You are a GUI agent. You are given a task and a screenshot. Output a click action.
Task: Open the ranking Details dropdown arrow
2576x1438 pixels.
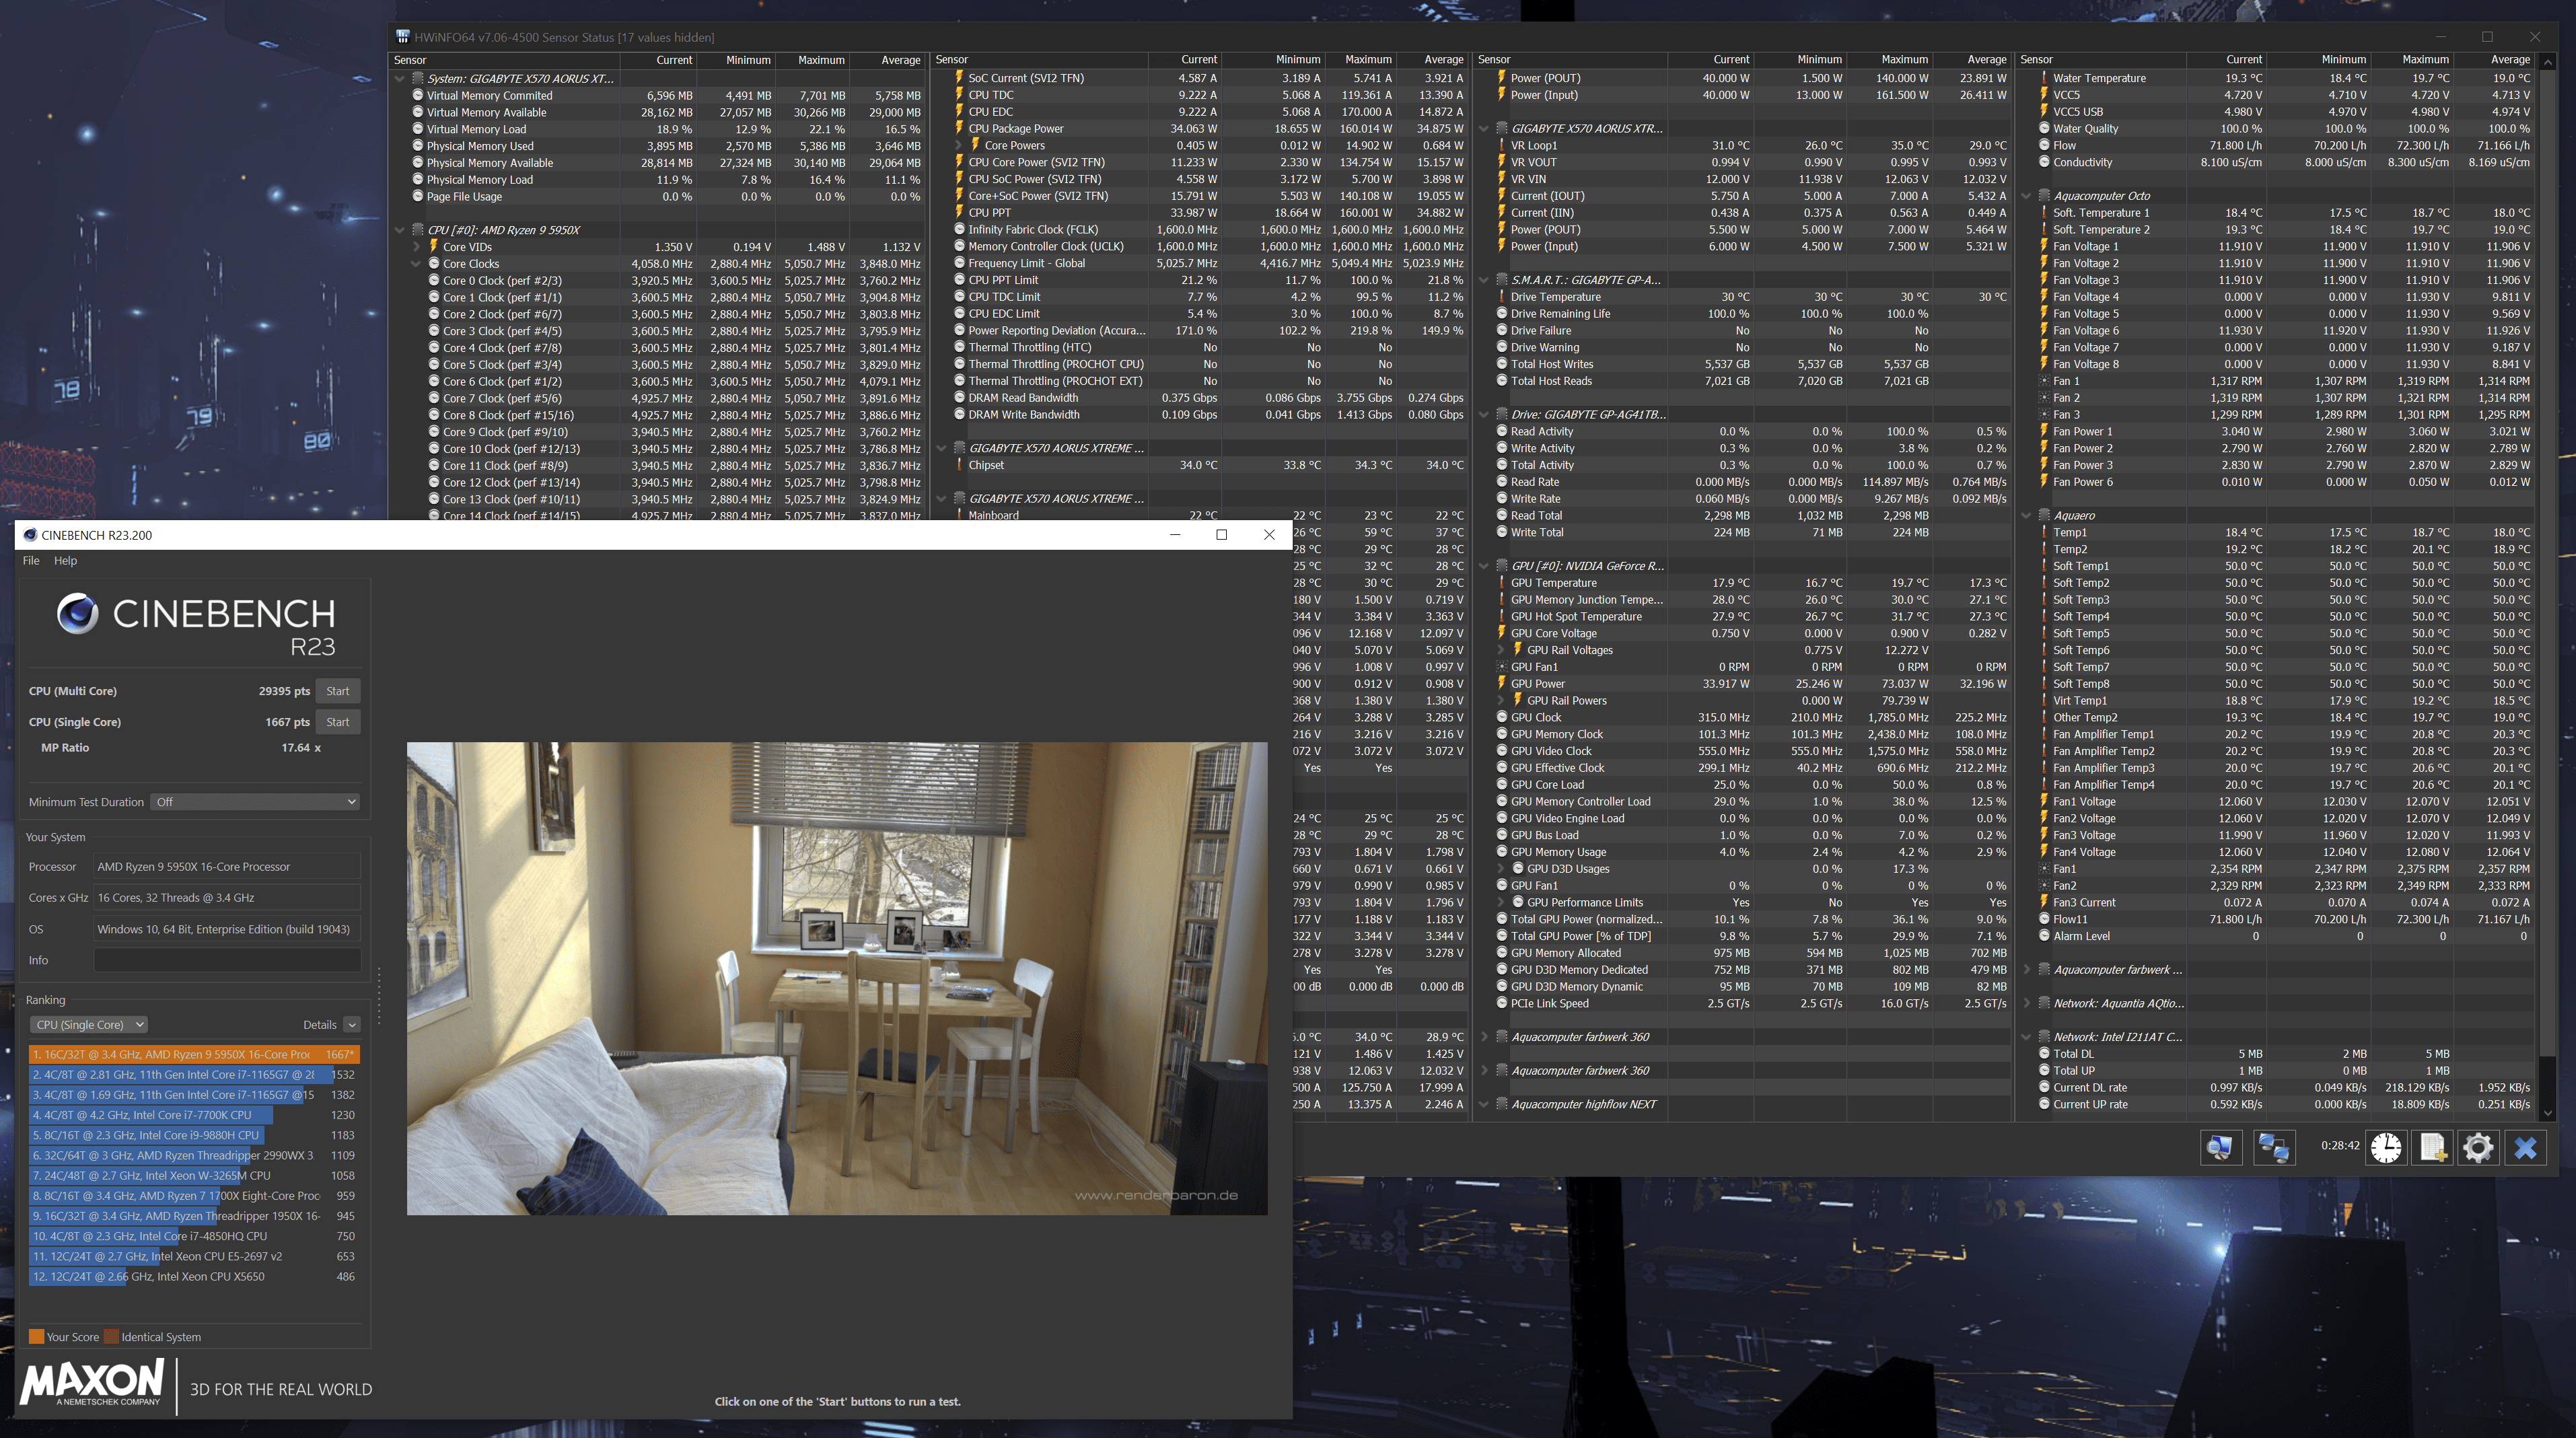[x=352, y=1024]
